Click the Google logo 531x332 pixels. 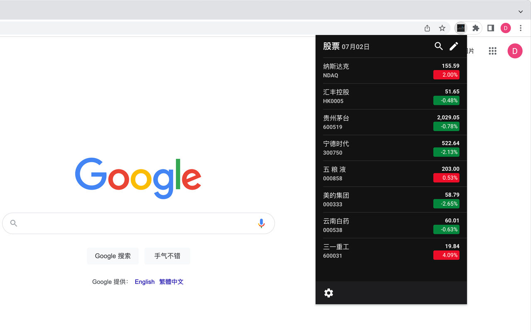tap(138, 178)
